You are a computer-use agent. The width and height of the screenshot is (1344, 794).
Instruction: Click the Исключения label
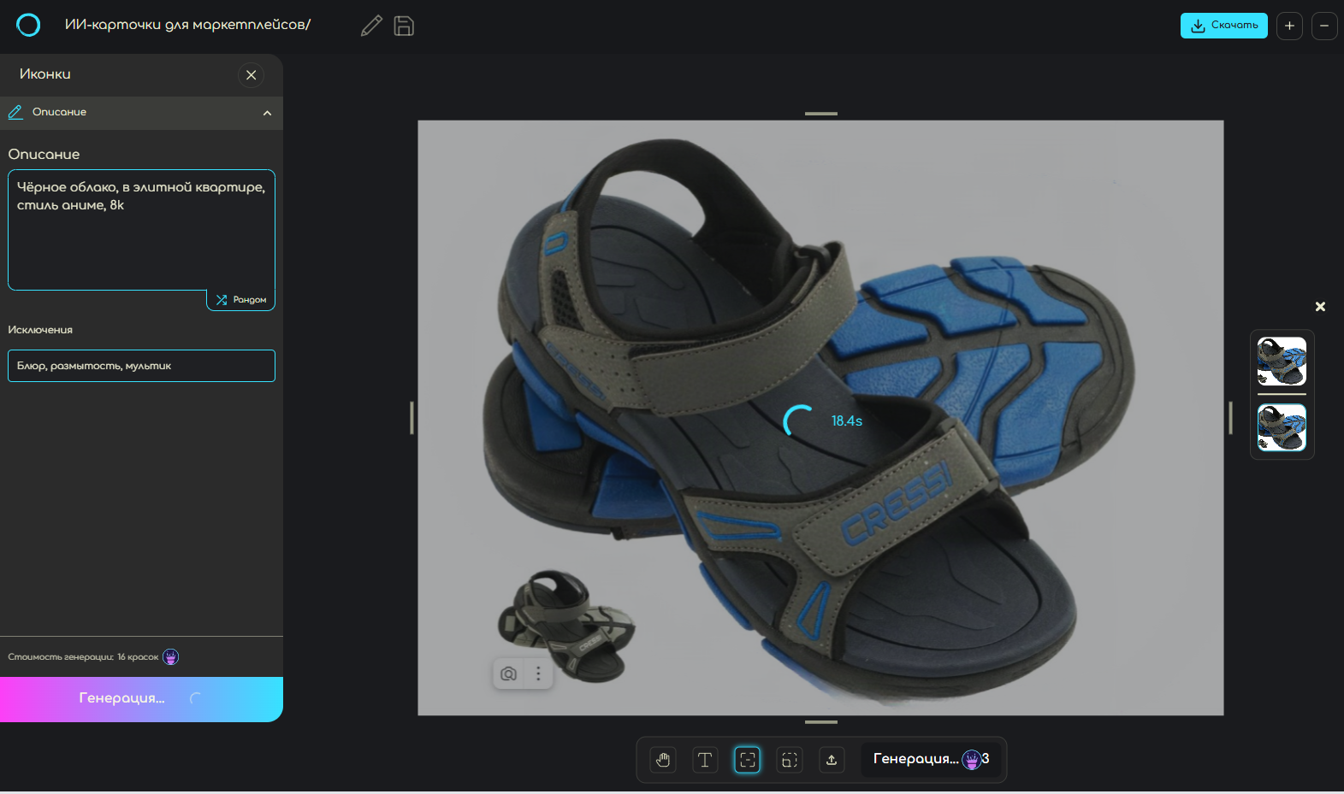[40, 330]
